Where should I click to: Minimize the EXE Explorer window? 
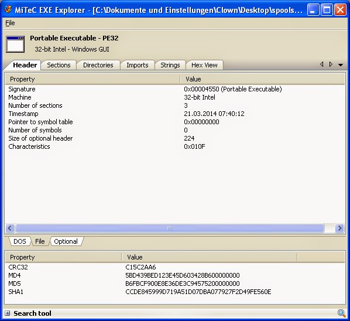tap(313, 10)
